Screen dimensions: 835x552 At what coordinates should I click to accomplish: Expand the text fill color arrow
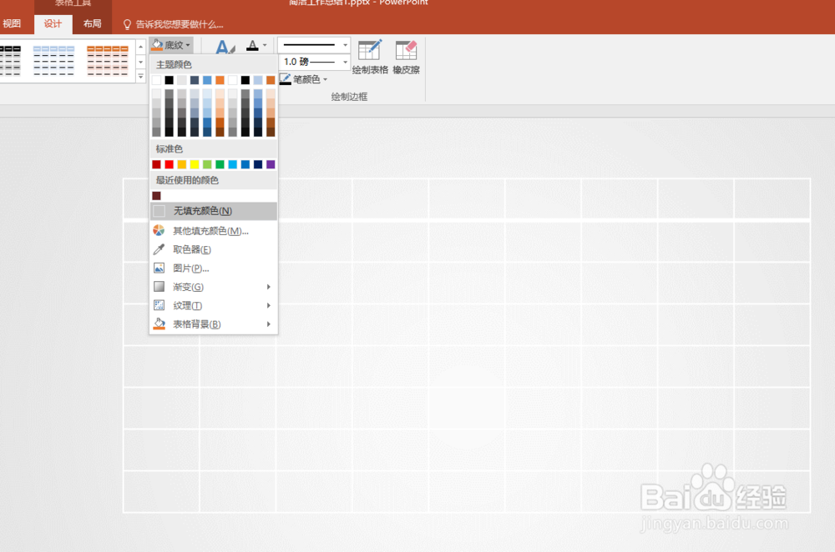coord(265,45)
